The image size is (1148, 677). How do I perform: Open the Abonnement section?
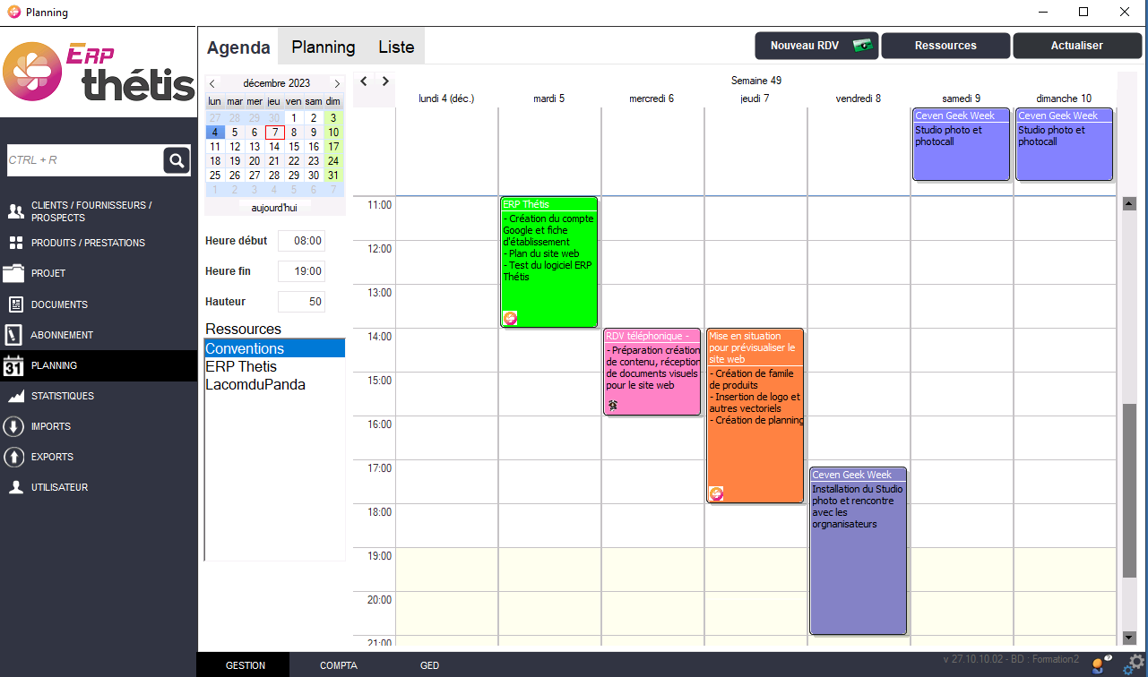[x=62, y=335]
